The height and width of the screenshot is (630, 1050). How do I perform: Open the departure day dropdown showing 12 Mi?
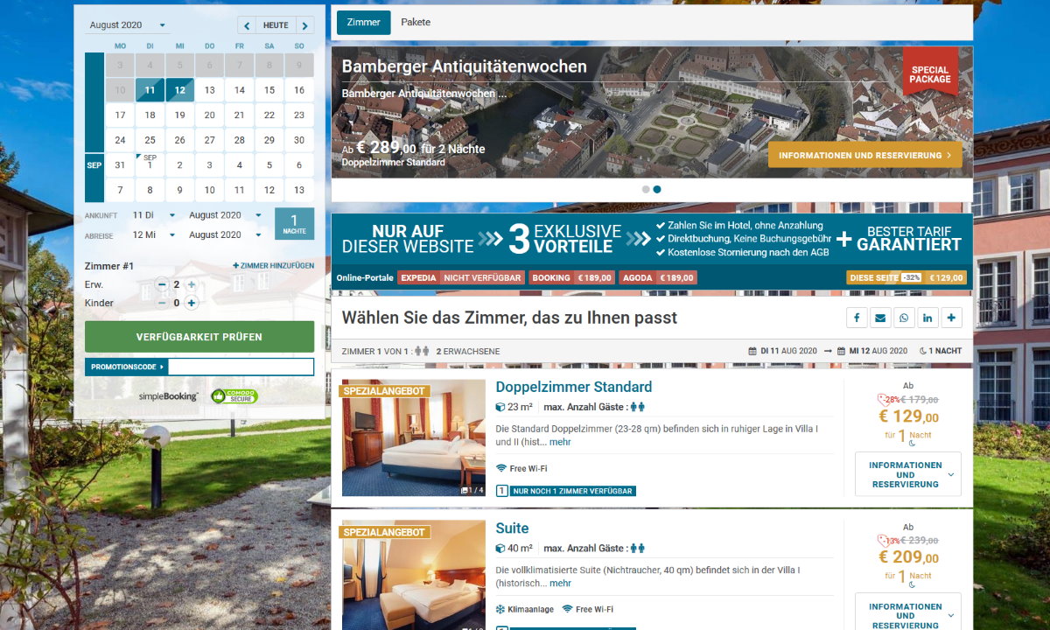tap(153, 234)
